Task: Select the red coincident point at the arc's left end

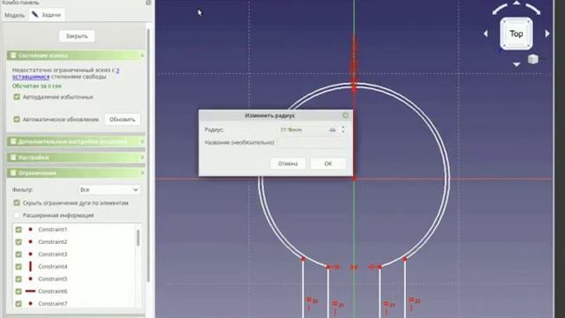Action: pyautogui.click(x=303, y=259)
